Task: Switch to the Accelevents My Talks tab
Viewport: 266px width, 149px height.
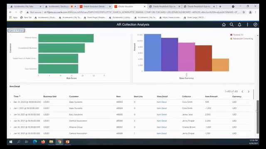Action: [25, 7]
